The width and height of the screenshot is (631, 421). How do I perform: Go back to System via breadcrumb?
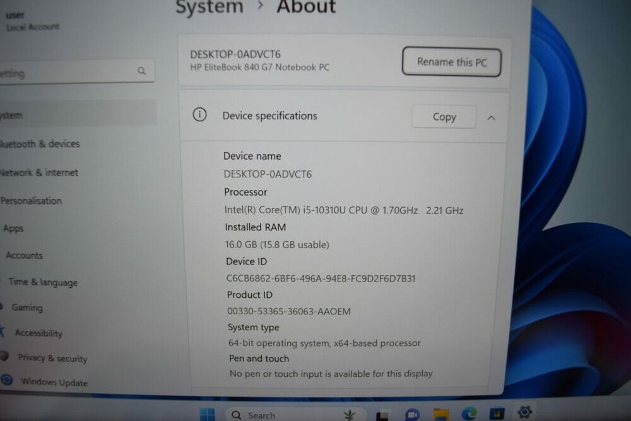coord(209,7)
